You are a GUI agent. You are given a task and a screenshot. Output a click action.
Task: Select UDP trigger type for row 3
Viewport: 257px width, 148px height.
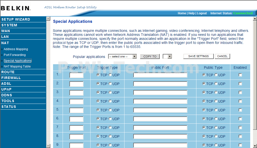coord(110,92)
